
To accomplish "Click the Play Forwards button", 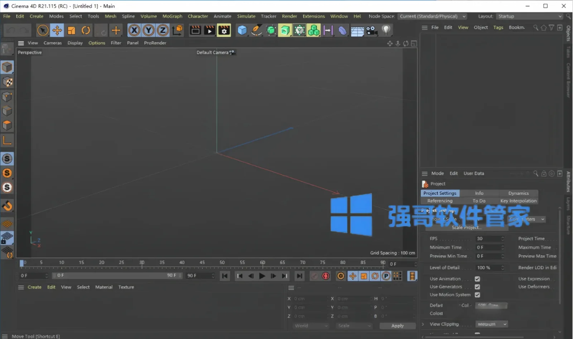I will [262, 276].
